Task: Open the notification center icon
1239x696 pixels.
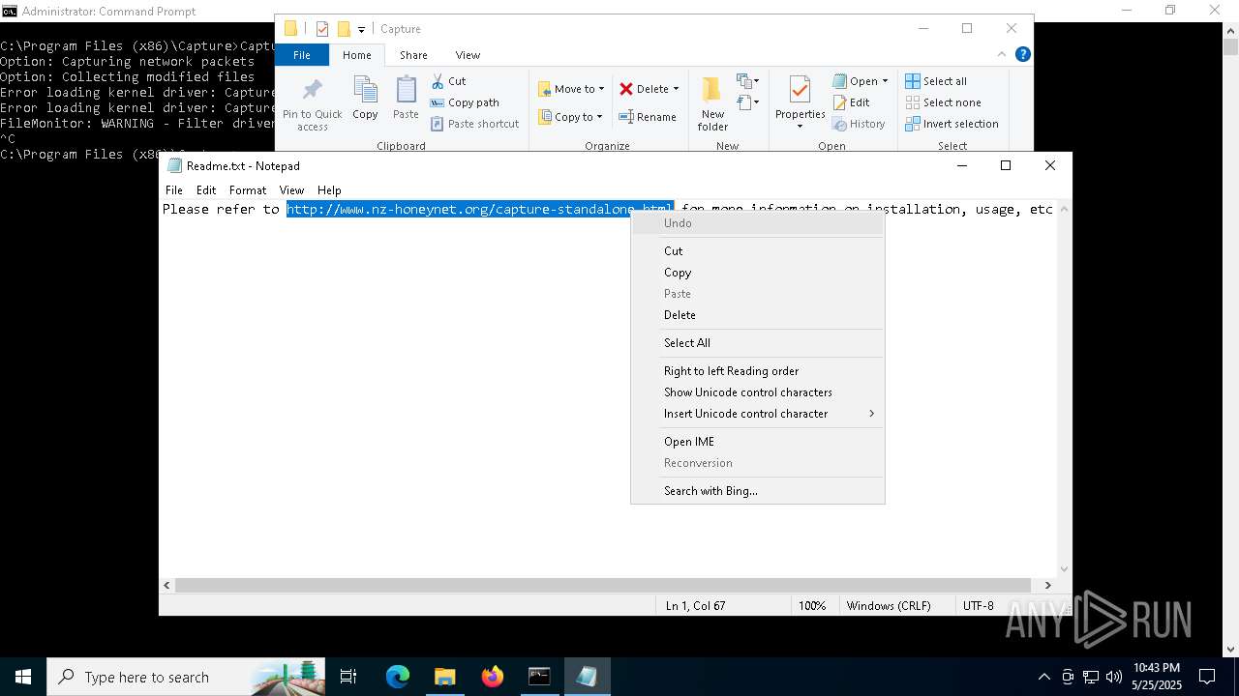Action: pyautogui.click(x=1207, y=677)
